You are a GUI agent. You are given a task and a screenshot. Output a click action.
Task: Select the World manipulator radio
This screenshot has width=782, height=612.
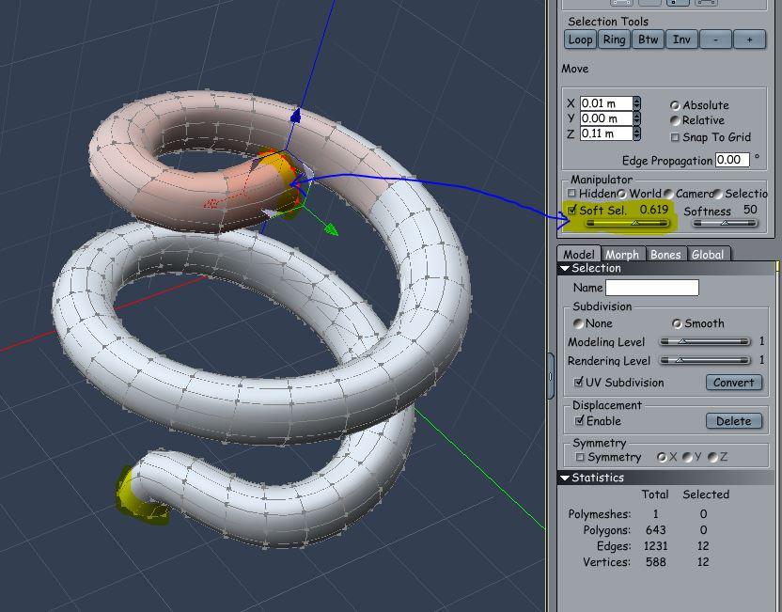(x=622, y=194)
